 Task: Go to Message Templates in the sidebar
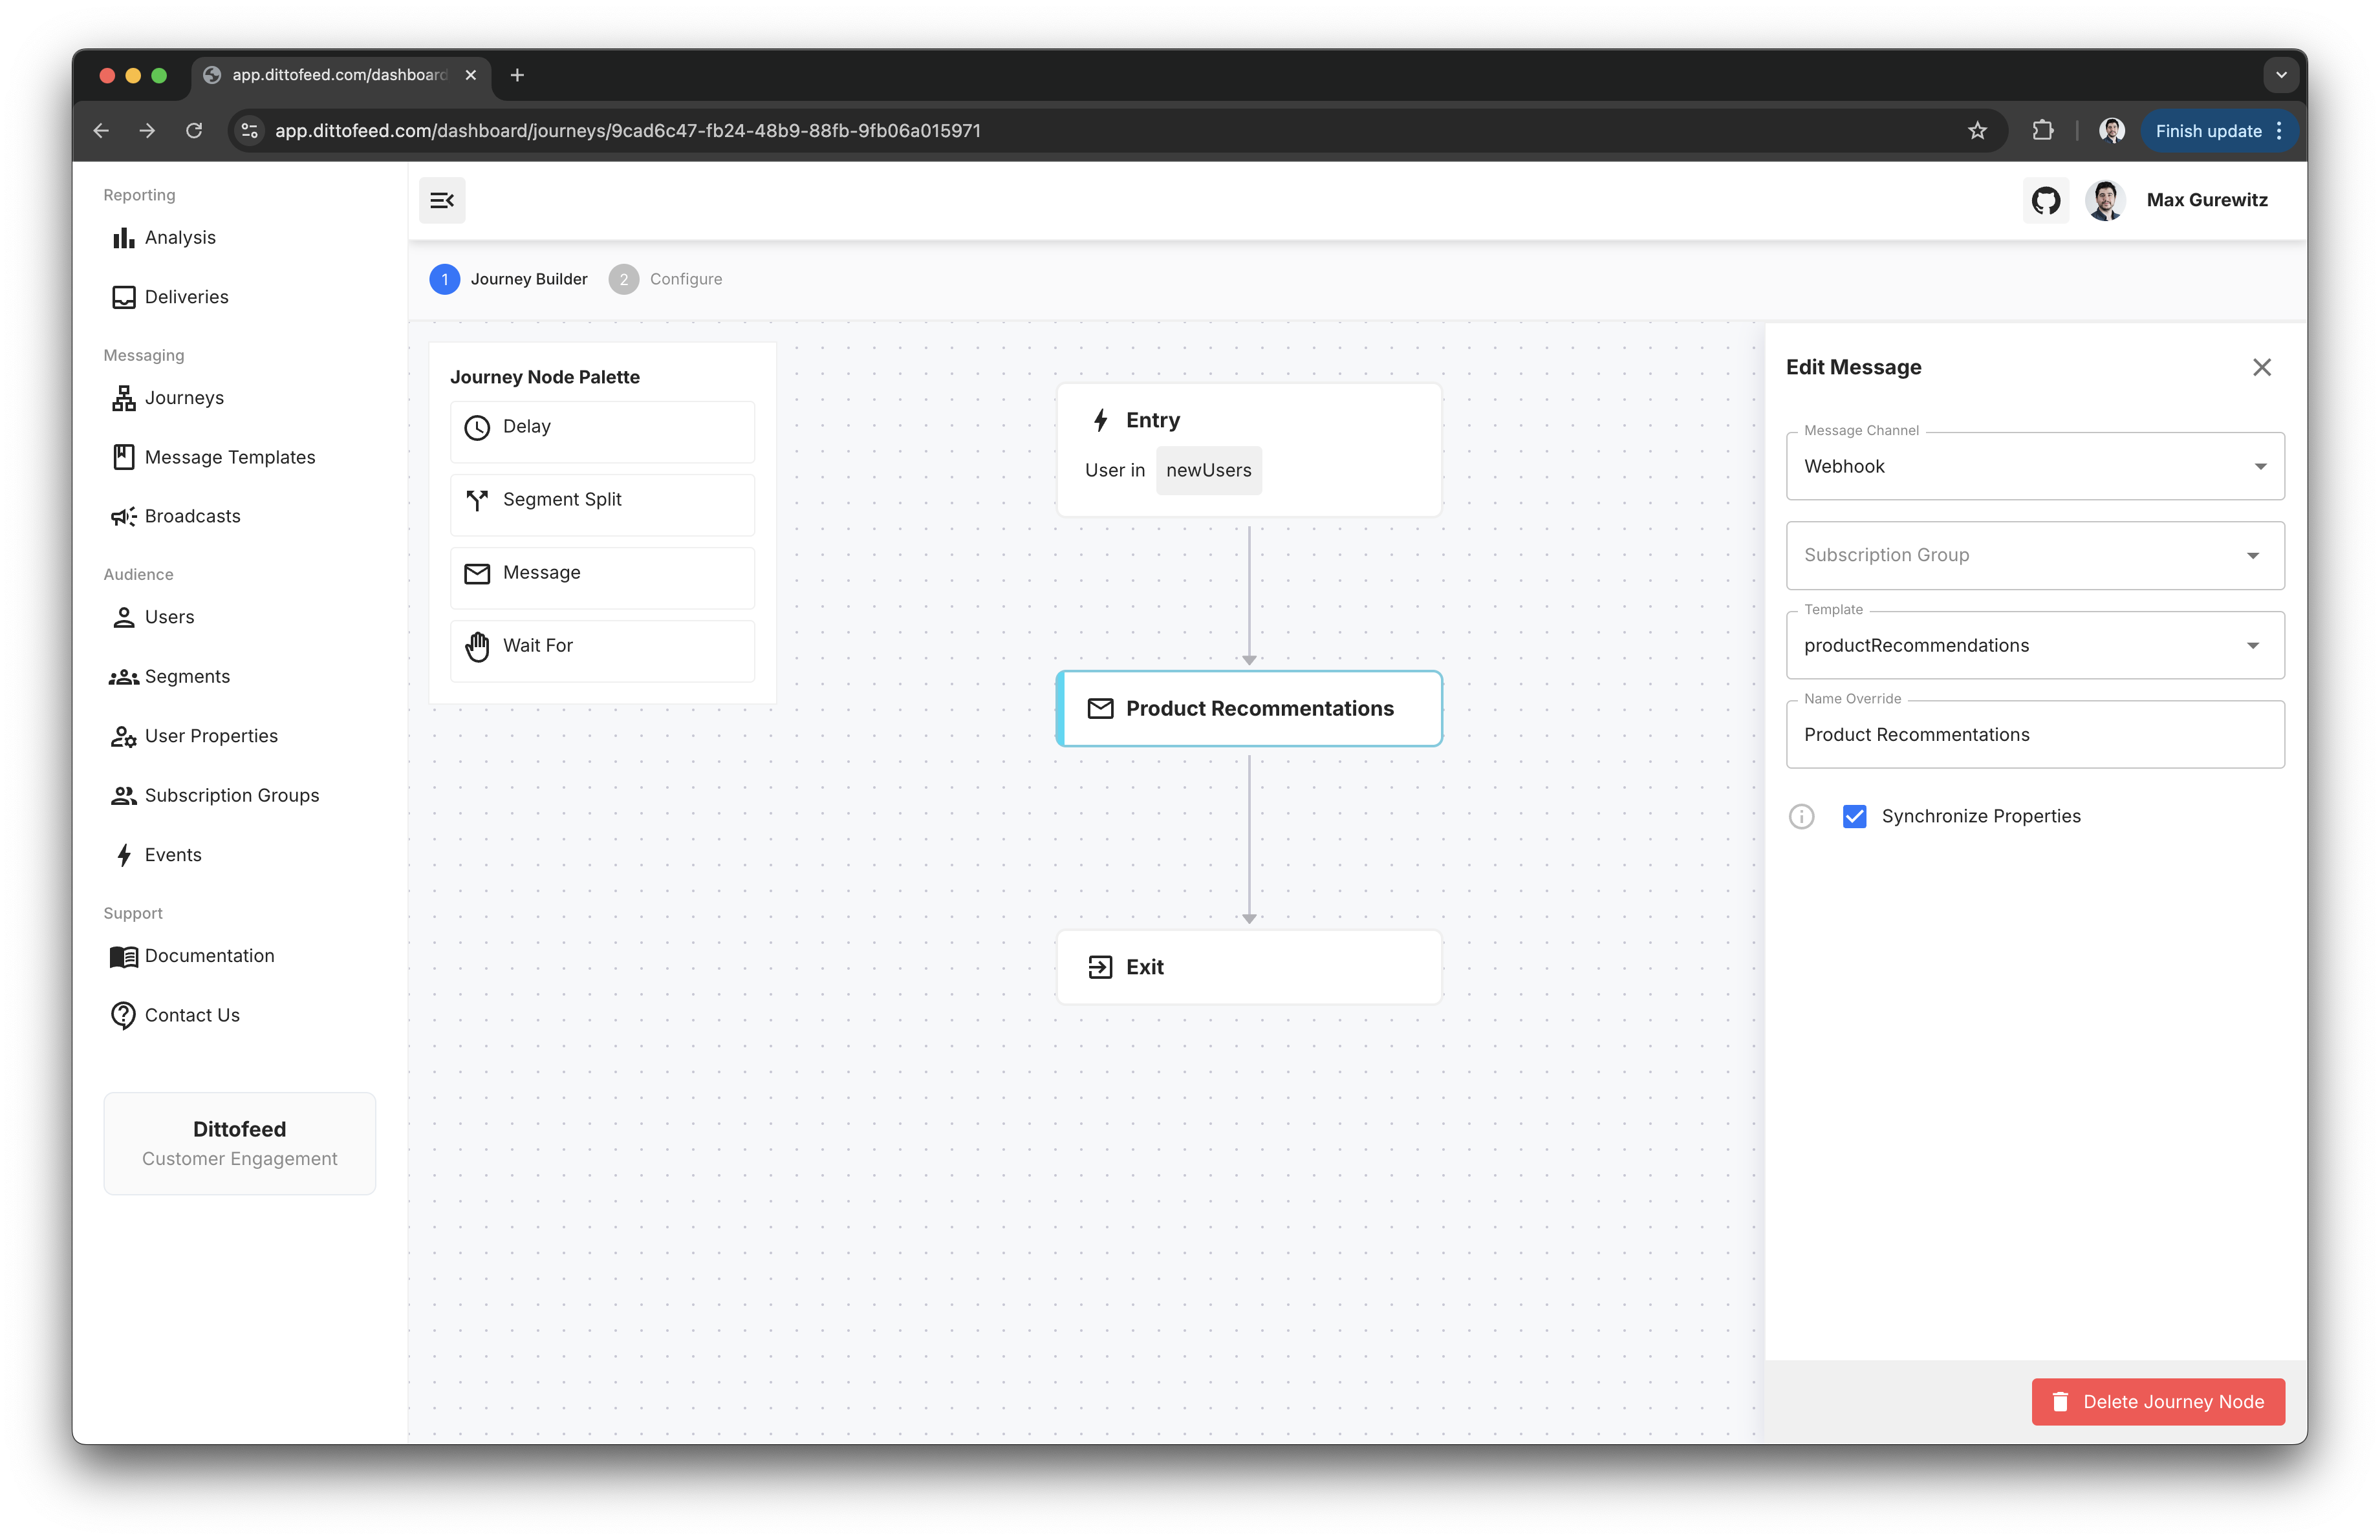click(229, 456)
